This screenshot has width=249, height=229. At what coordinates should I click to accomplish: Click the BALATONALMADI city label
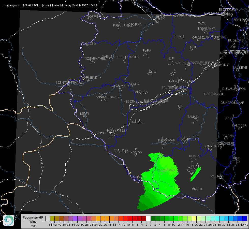coord(182,81)
